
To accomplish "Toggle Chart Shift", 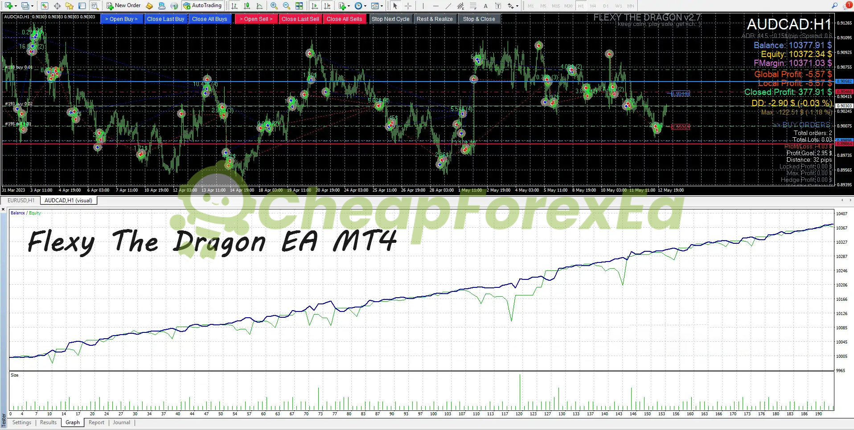I will (x=327, y=6).
